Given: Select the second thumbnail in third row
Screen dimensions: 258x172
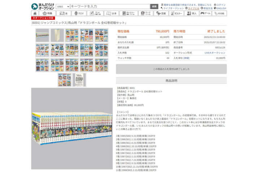Looking at the screenshot, I should pos(57,65).
